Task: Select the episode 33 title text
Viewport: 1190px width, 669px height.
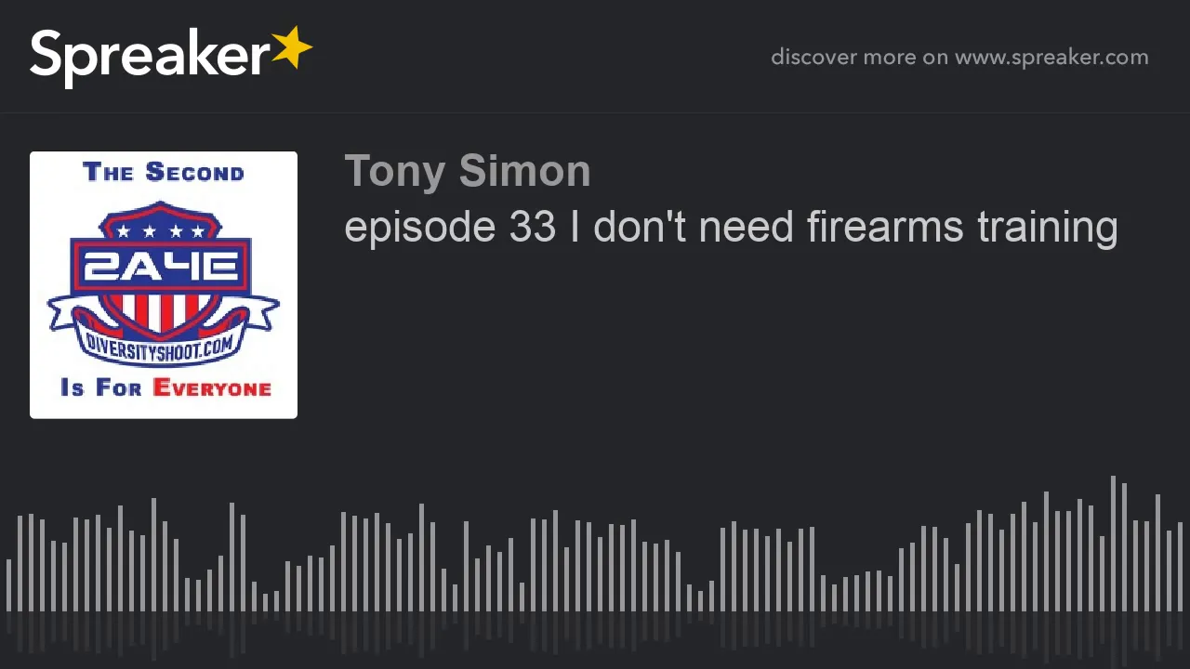Action: [731, 227]
